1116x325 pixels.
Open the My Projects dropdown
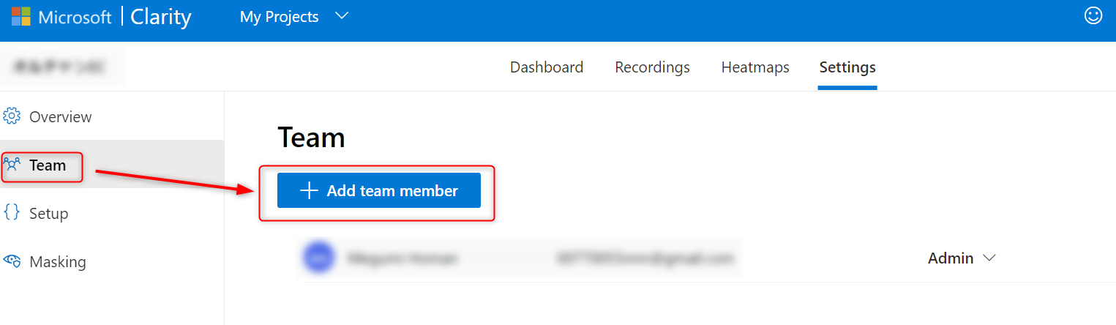(x=280, y=17)
